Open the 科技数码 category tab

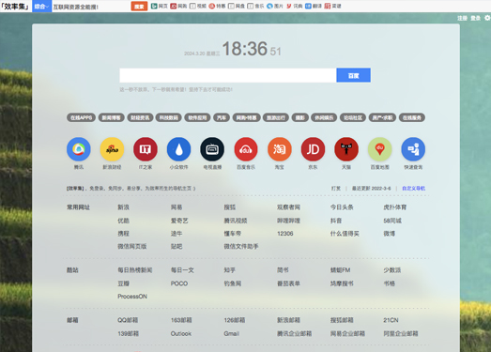[169, 117]
